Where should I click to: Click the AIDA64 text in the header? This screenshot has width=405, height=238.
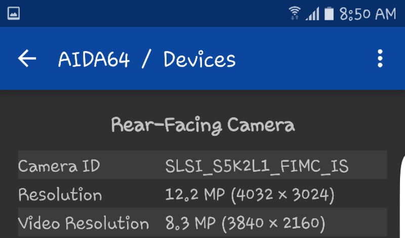(x=94, y=59)
